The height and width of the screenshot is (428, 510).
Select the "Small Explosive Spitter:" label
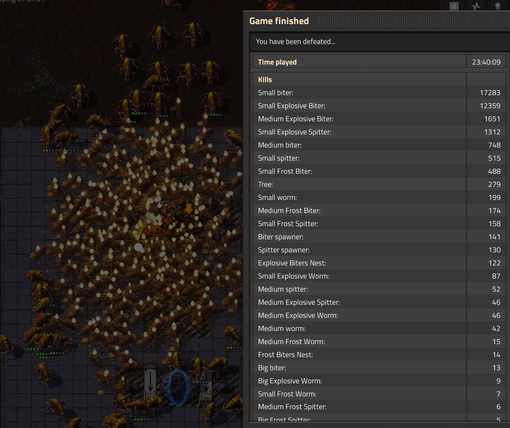click(295, 132)
